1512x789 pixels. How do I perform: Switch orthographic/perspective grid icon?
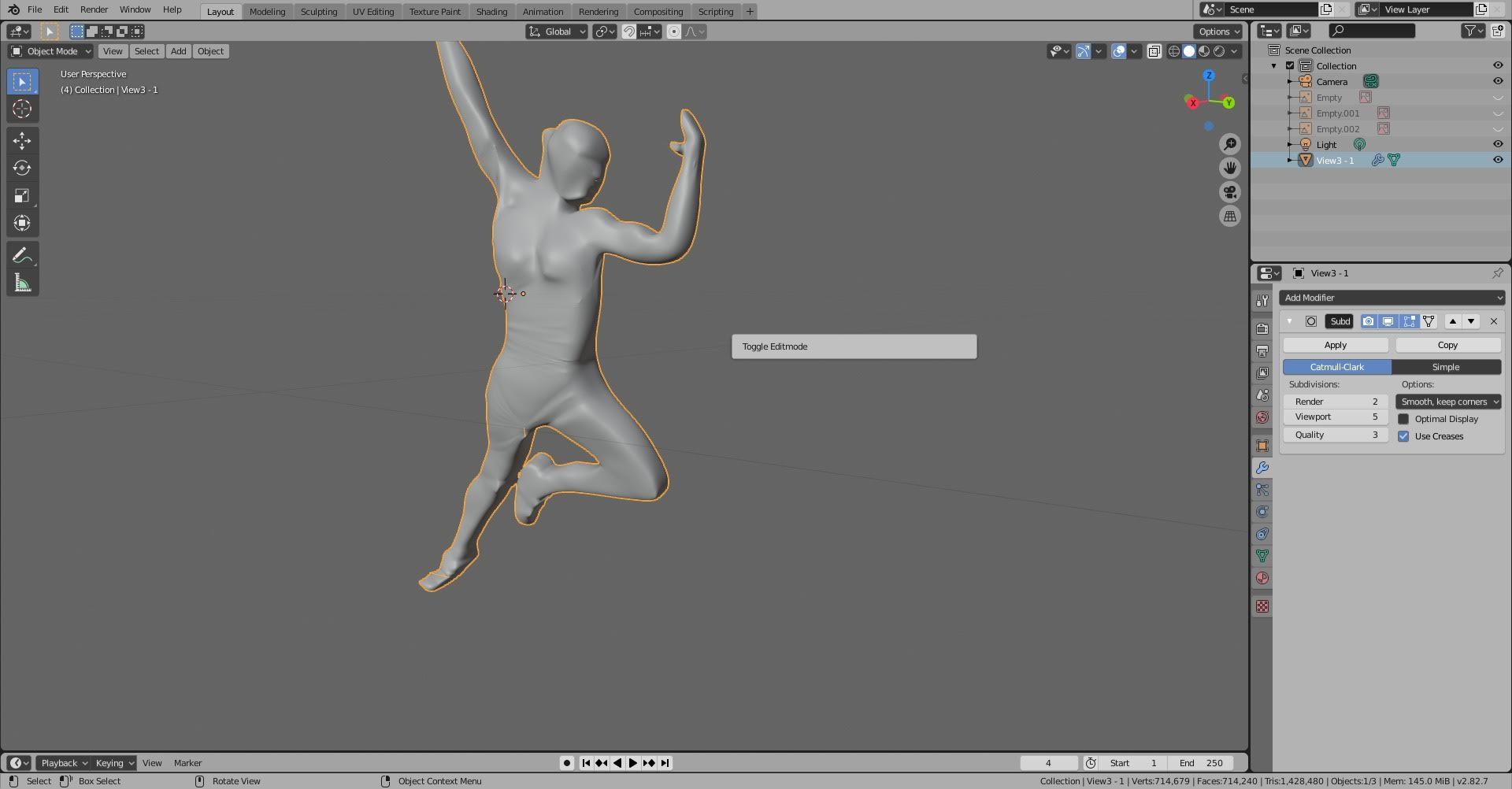[x=1230, y=217]
